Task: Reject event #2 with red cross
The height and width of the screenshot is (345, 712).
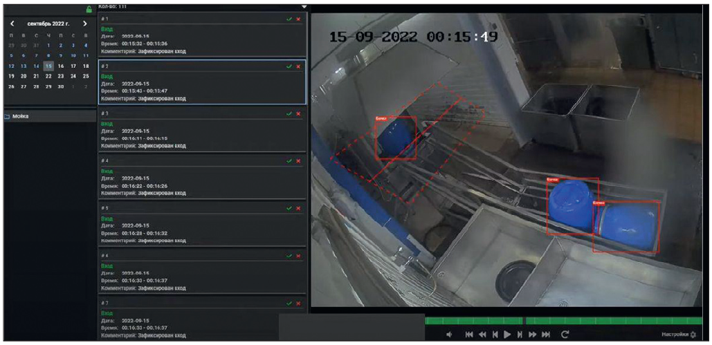Action: 298,66
